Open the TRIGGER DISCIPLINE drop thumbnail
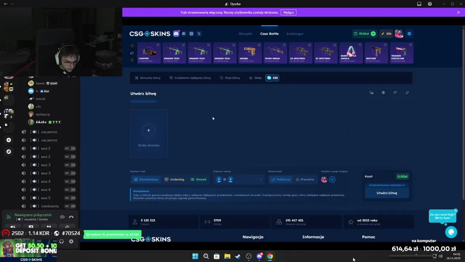This screenshot has width=465, height=262. [x=401, y=53]
